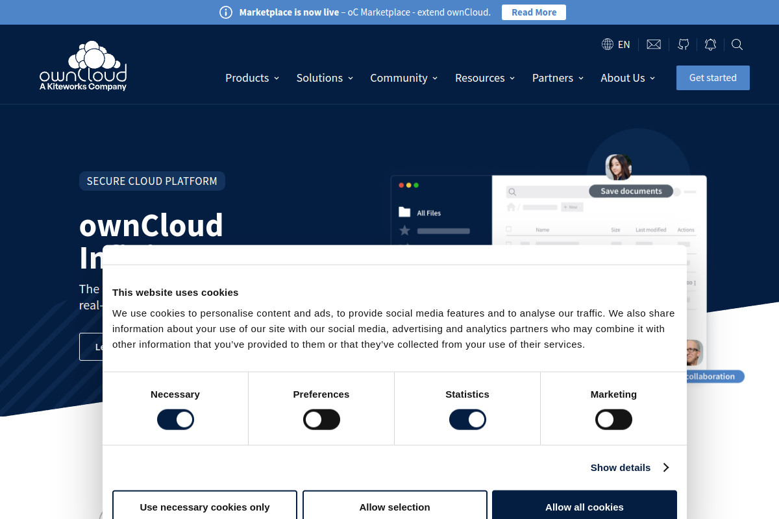Image resolution: width=779 pixels, height=519 pixels.
Task: Click 'This website uses cookies' heading
Action: (175, 292)
